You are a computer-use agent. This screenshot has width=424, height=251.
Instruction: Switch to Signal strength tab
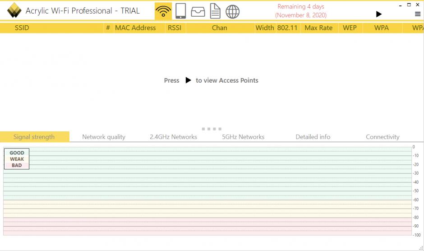click(x=34, y=137)
